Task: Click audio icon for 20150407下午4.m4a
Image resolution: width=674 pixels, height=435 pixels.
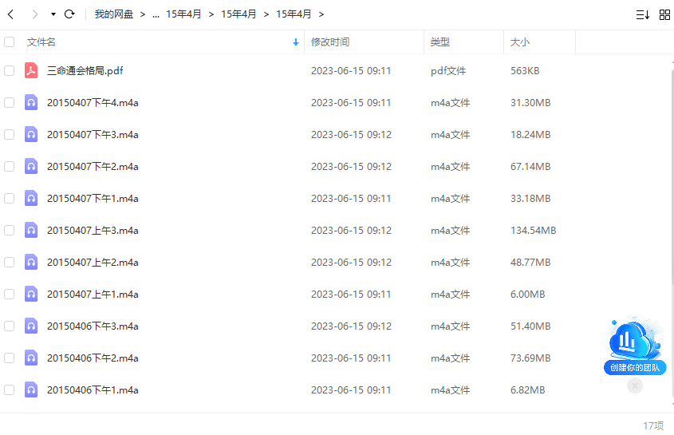Action: [31, 102]
